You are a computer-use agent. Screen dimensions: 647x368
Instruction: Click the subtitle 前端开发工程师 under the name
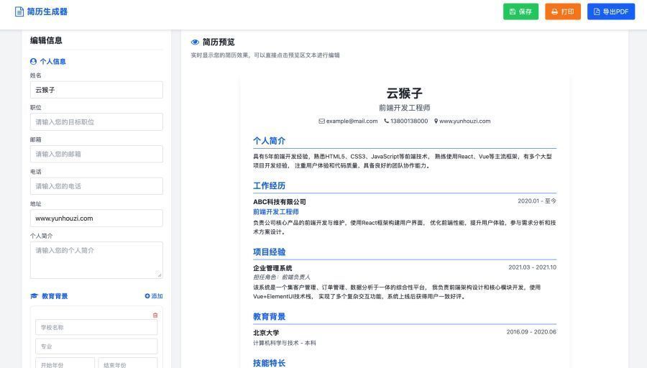[x=404, y=108]
